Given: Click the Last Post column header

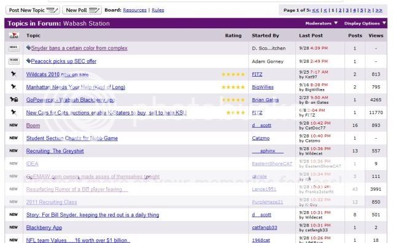Looking at the screenshot, I should click(311, 36).
